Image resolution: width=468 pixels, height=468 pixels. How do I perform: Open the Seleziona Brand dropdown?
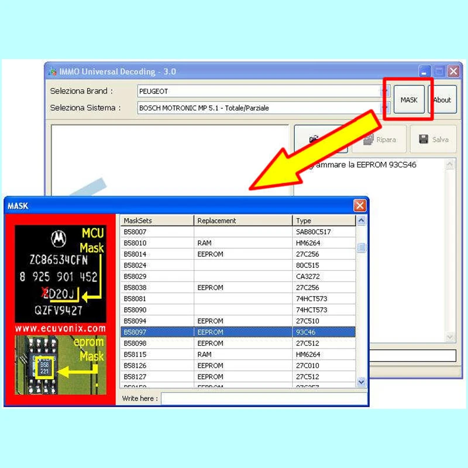[385, 91]
